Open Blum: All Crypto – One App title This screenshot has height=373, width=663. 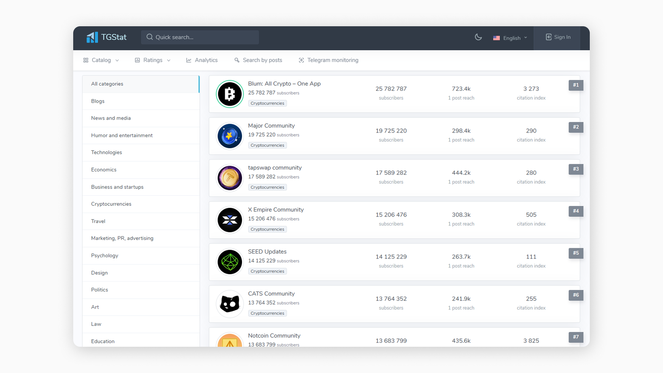284,84
